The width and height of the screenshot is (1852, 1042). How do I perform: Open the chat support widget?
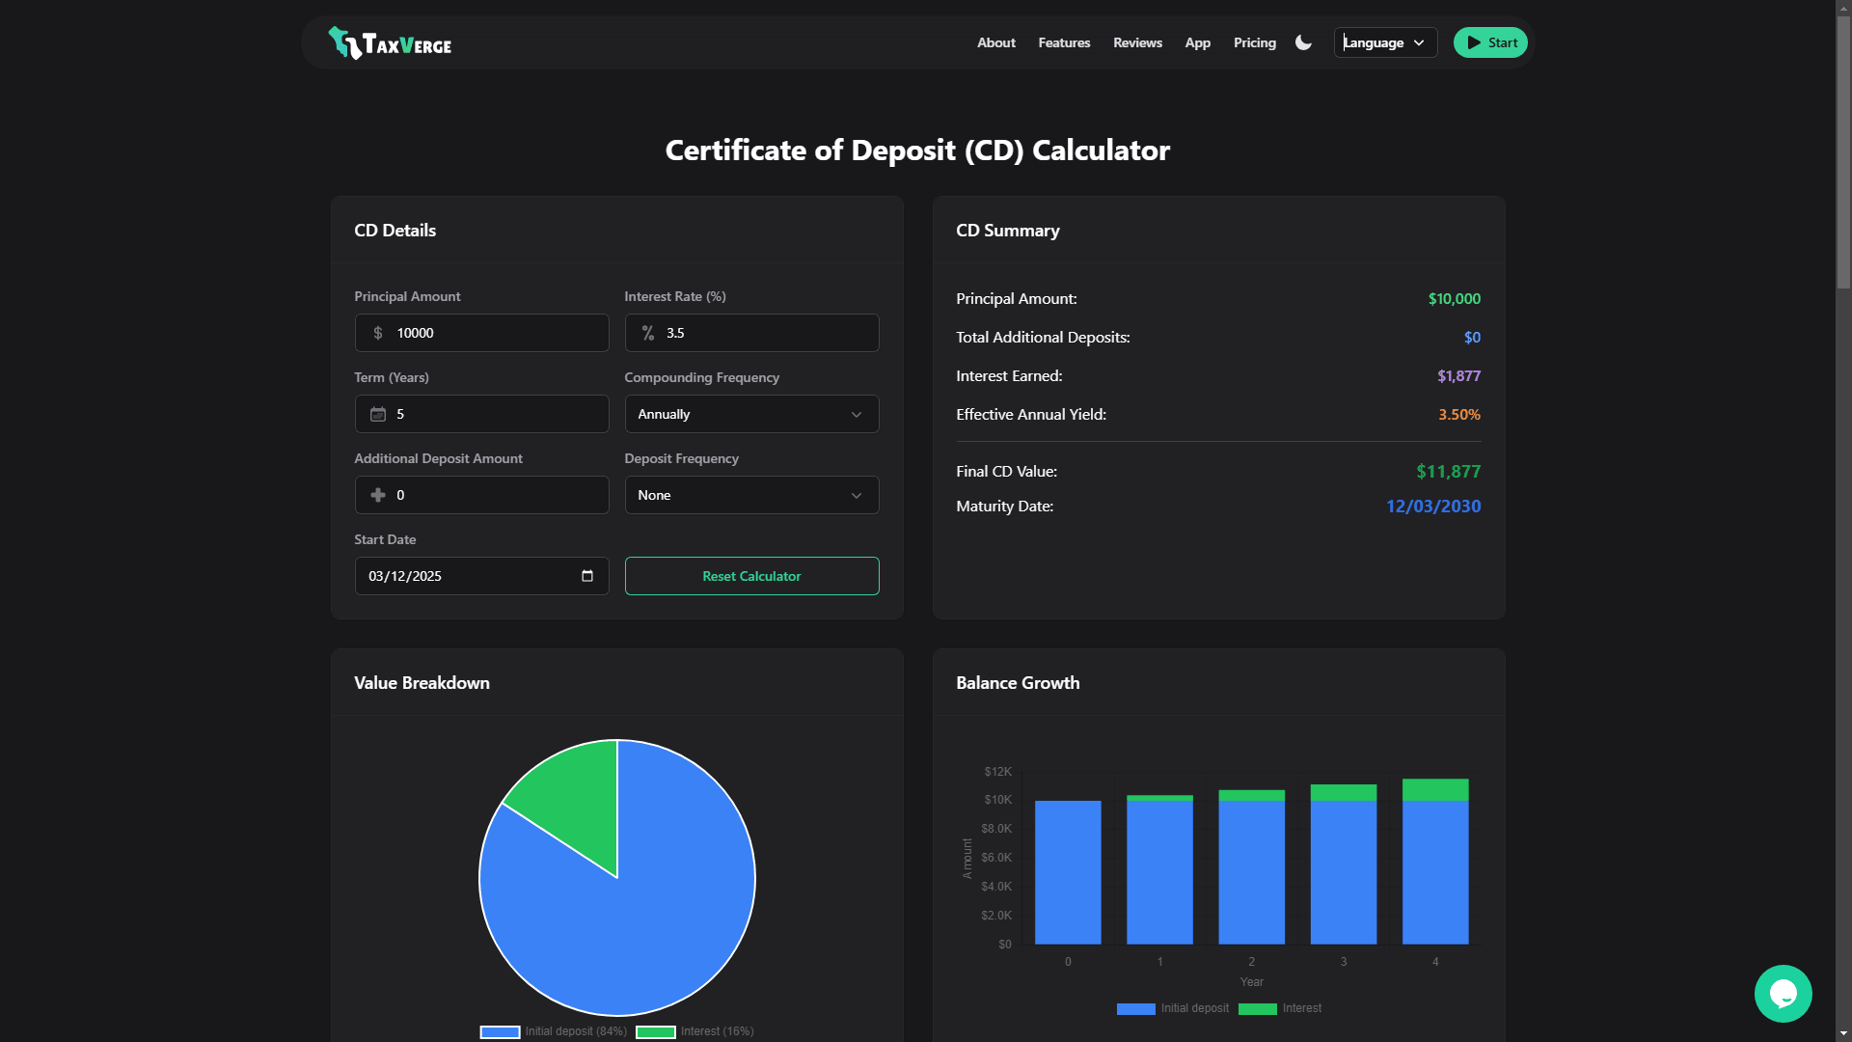coord(1784,993)
